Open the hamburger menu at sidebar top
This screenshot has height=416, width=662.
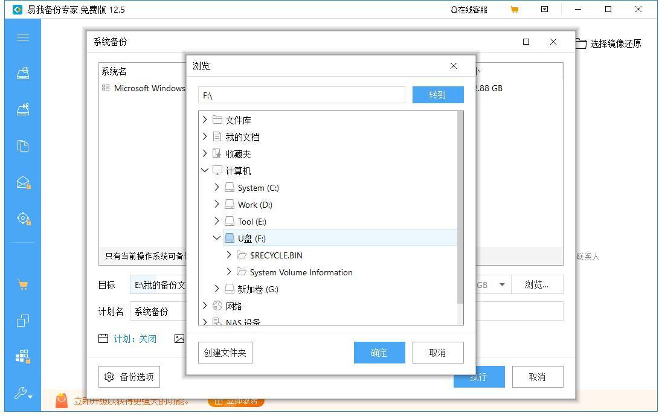(22, 37)
